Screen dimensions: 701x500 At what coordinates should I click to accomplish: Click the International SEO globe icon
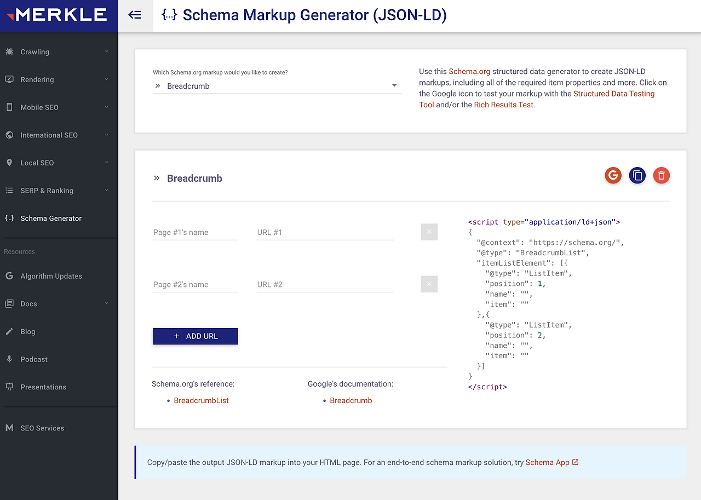point(9,135)
